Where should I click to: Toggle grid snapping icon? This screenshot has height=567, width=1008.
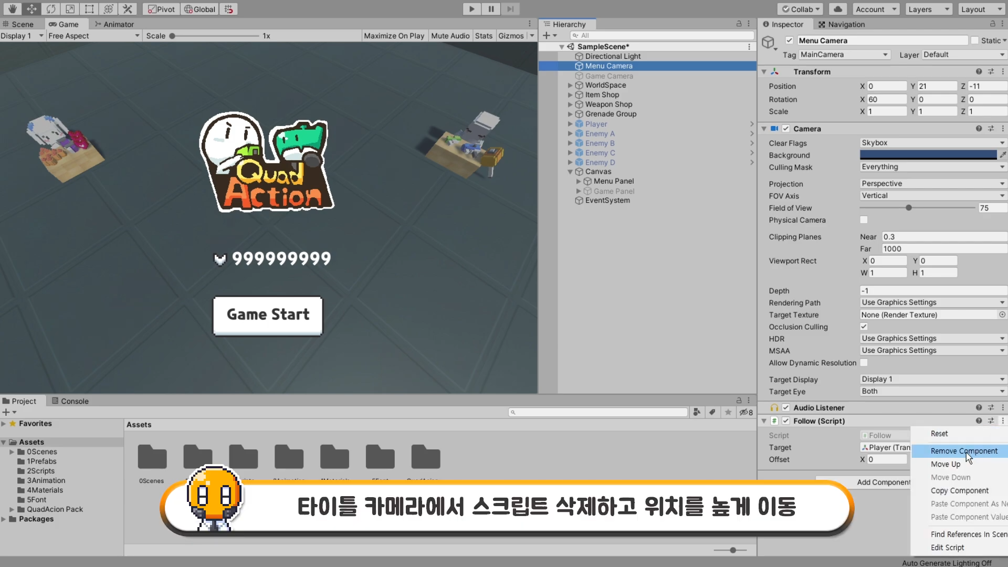tap(229, 9)
